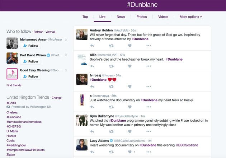This screenshot has height=158, width=226.
Task: Change United Kingdom Trends location
Action: [57, 98]
